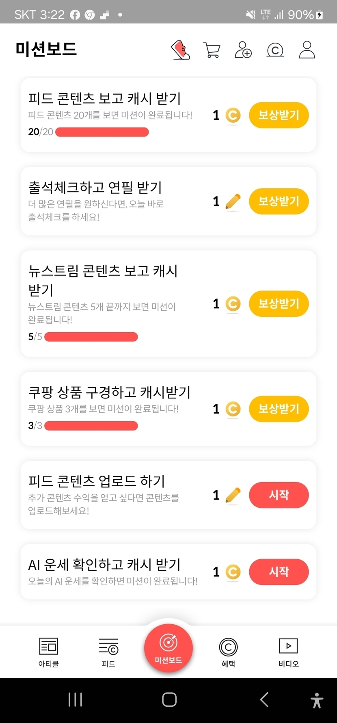Tap the invite friend icon
The height and width of the screenshot is (723, 337).
tap(243, 50)
